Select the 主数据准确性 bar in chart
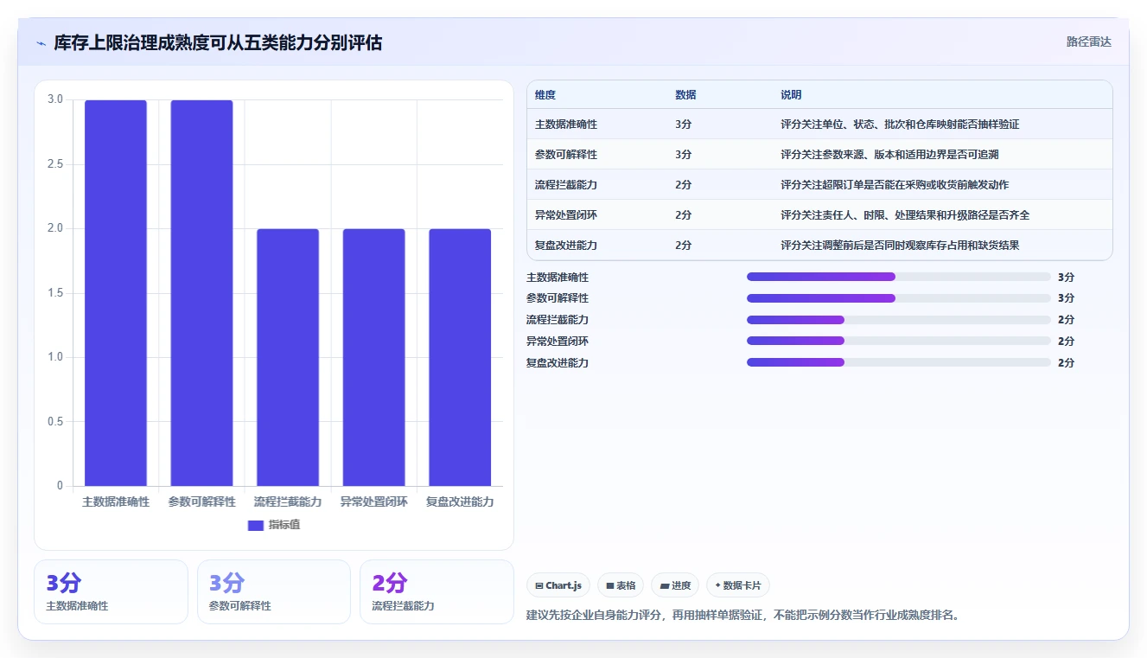The width and height of the screenshot is (1147, 658). 116,293
